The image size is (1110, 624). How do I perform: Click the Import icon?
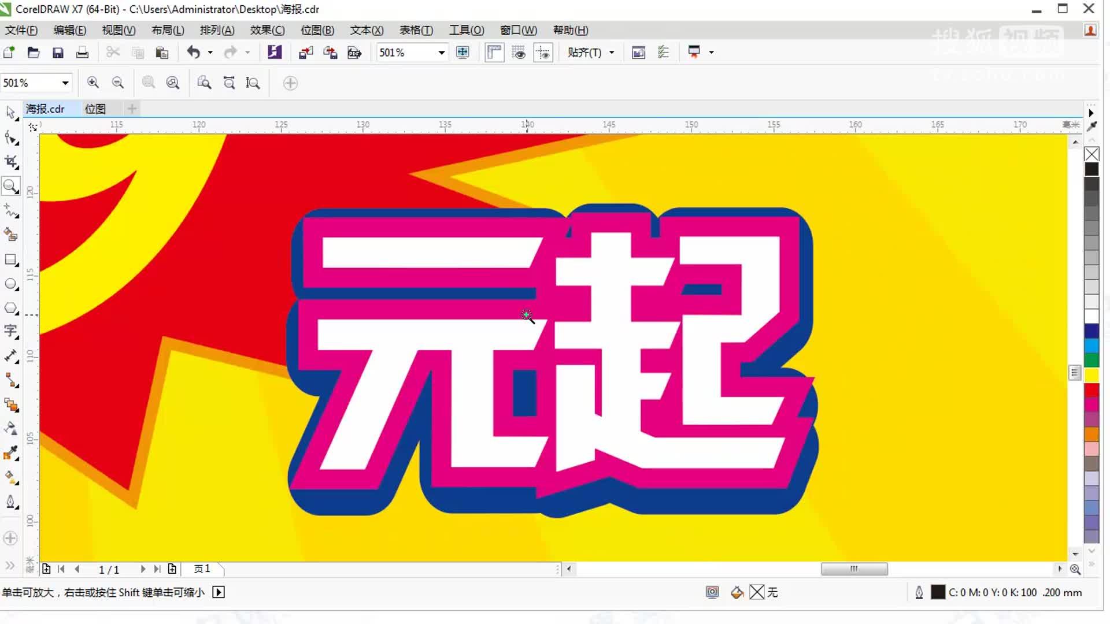click(x=305, y=53)
